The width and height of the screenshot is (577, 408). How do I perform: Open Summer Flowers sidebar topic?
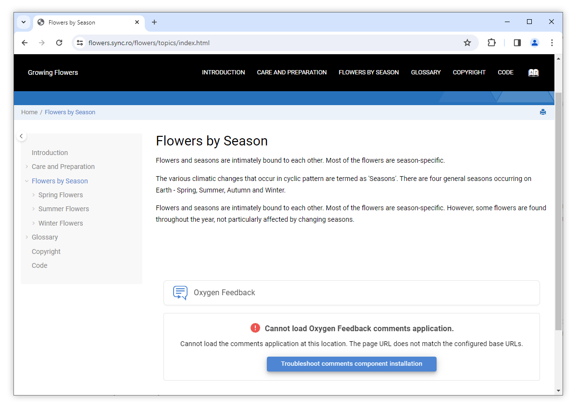[63, 209]
